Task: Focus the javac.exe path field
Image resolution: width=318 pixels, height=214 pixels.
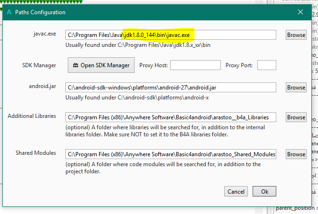Action: click(x=171, y=35)
